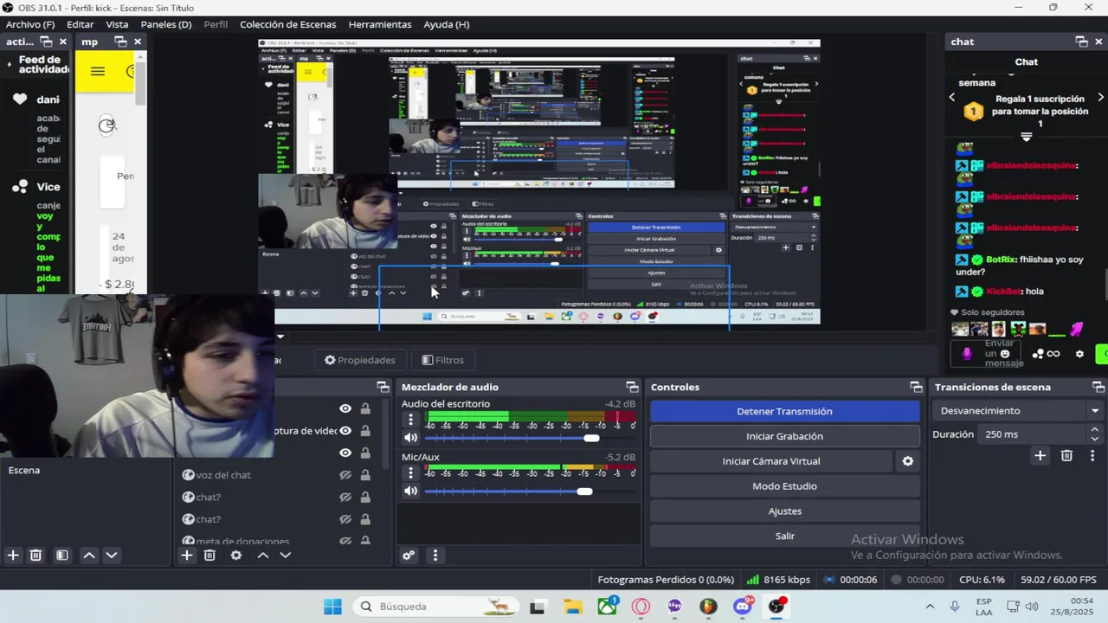Open scene filters icon in Scenes toolbar
Viewport: 1108px width, 623px height.
point(62,556)
